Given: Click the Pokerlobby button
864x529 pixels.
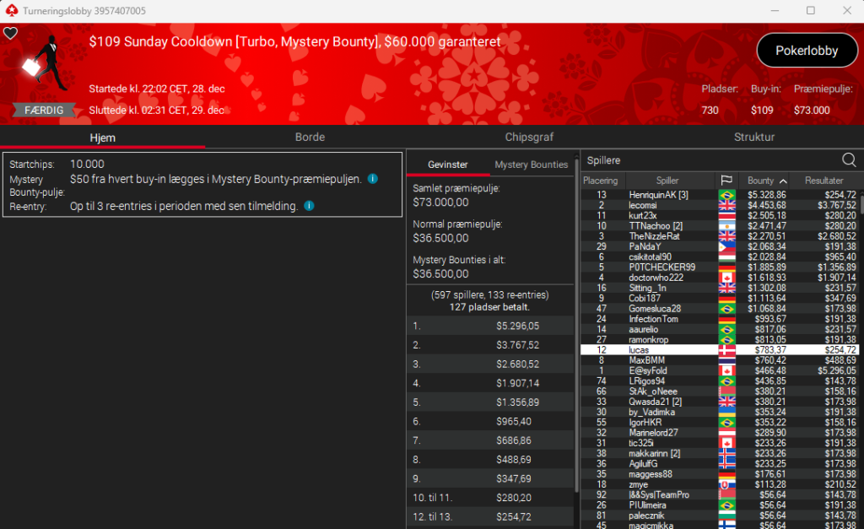Looking at the screenshot, I should (x=807, y=51).
